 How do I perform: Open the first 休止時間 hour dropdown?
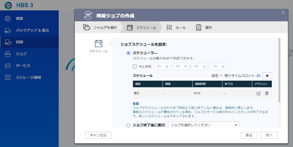point(163,66)
